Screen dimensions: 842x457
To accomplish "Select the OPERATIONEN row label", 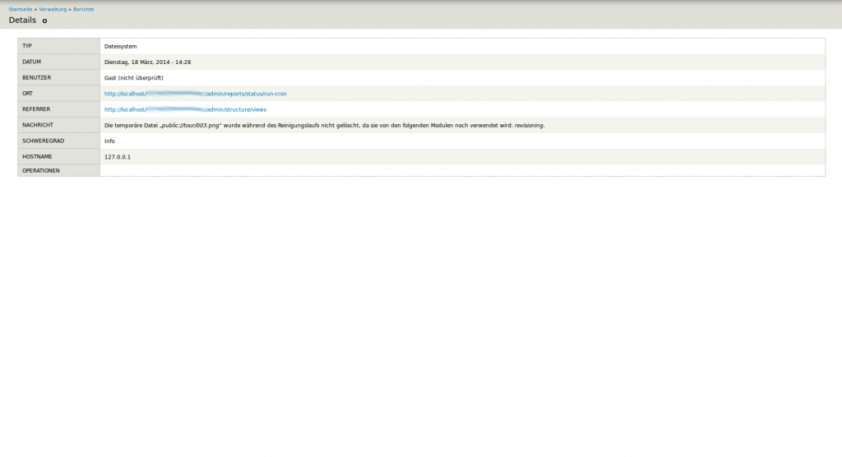I will point(41,170).
